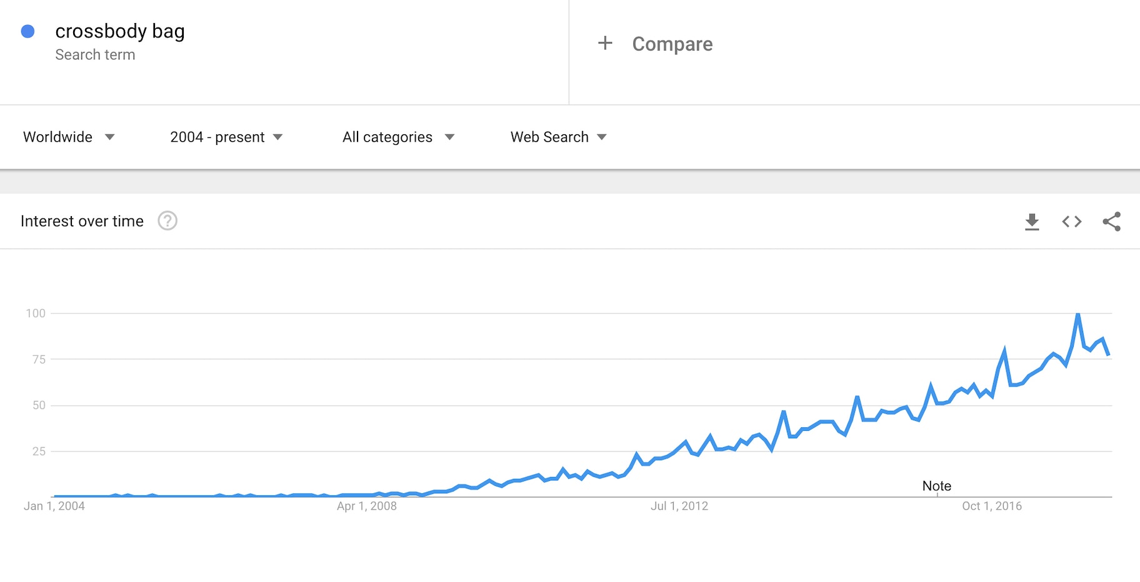Click the peak point of the trend line
The height and width of the screenshot is (582, 1140).
1078,314
